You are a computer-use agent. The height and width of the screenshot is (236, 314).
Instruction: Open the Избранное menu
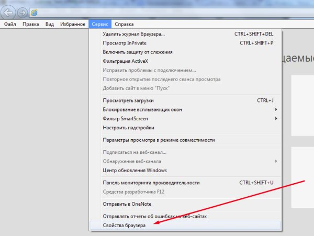tap(72, 24)
